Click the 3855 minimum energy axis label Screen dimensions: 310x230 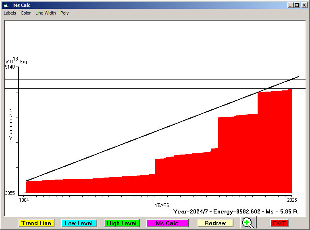coord(10,193)
